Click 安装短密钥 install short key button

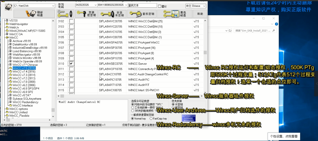pyautogui.click(x=86, y=14)
